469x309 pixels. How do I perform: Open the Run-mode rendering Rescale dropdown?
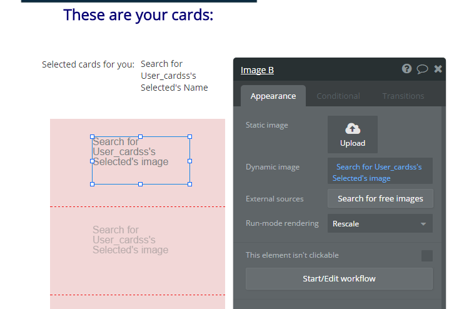[380, 223]
